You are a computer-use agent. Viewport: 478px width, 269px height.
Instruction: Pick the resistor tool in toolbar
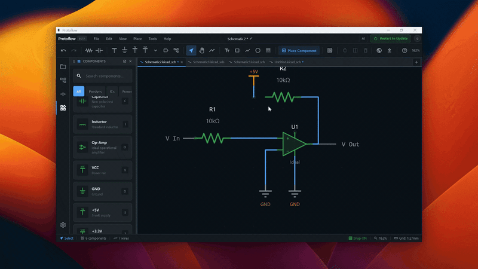pyautogui.click(x=88, y=51)
